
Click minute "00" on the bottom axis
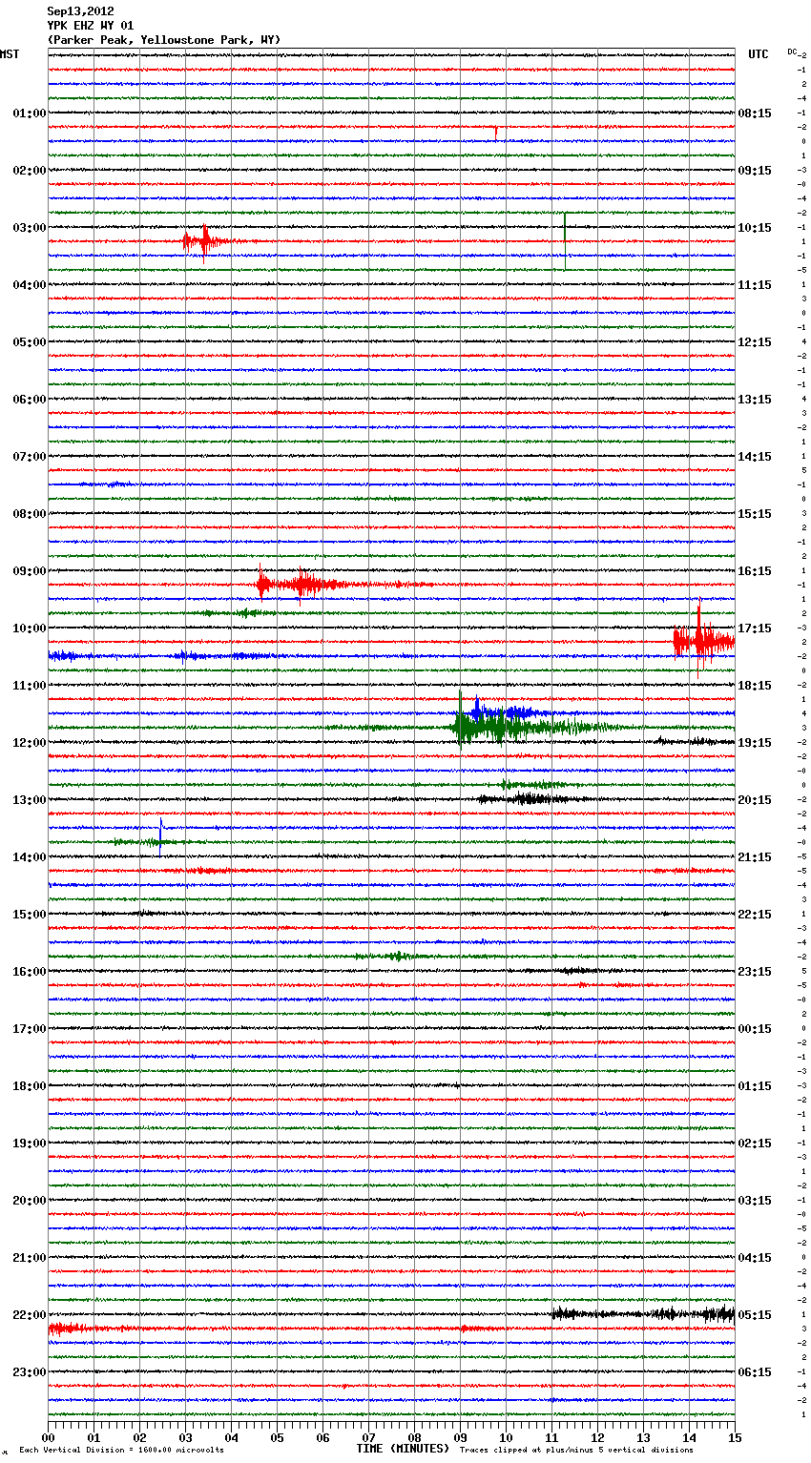pos(49,1437)
